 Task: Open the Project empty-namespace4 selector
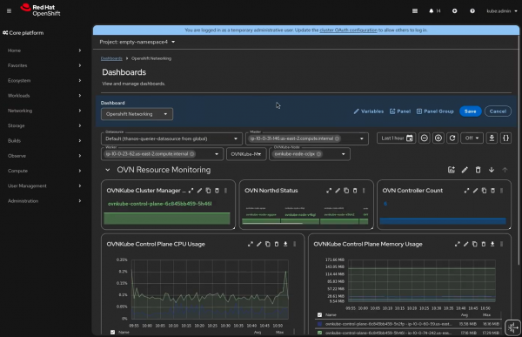137,42
